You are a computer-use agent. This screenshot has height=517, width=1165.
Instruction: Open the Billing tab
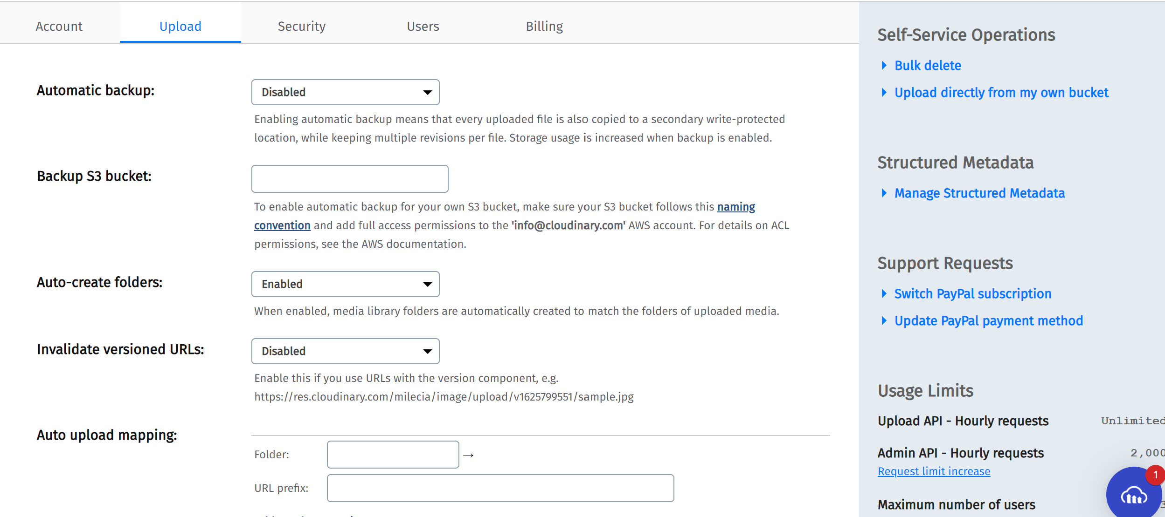click(544, 26)
